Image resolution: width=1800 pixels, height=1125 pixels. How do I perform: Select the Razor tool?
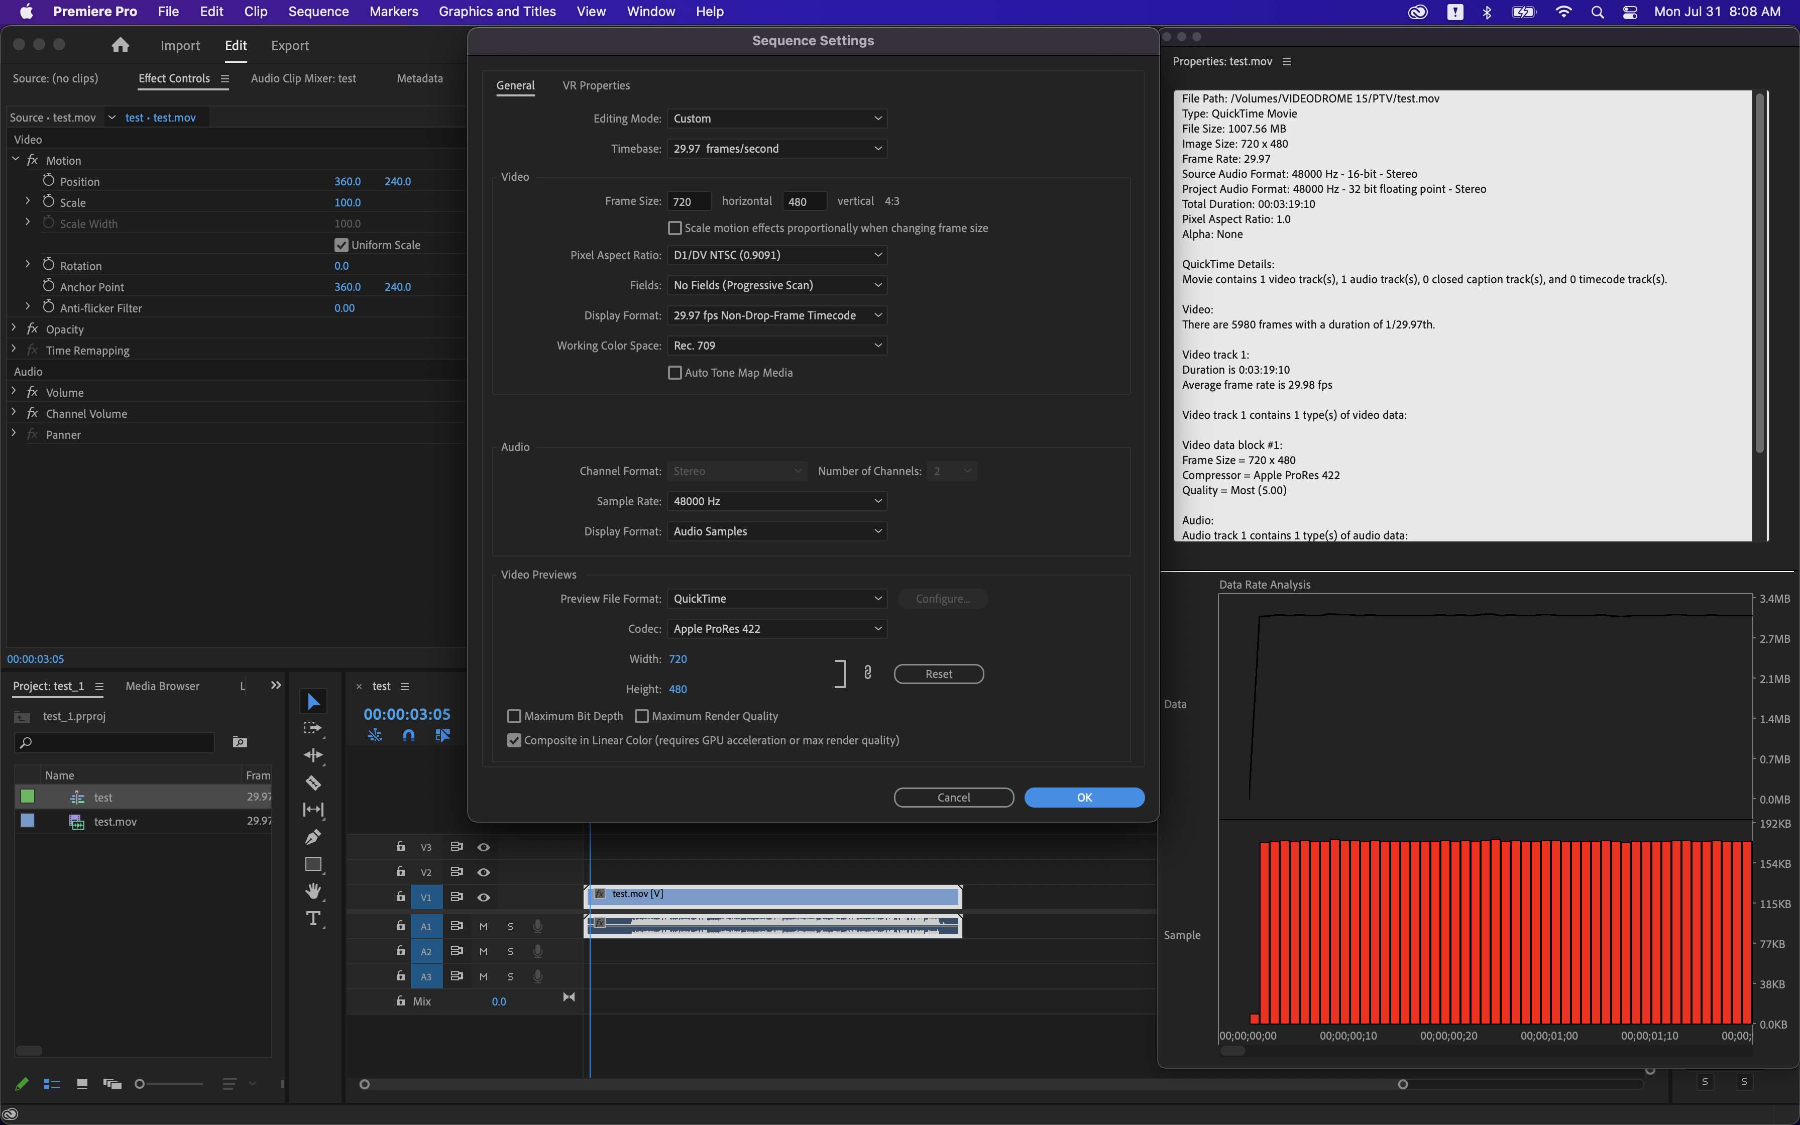(x=313, y=782)
